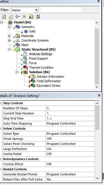Select Equivalent Stress in the tree

point(48,86)
